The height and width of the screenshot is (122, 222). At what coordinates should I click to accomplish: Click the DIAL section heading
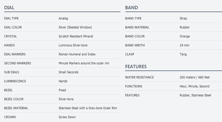[9, 8]
